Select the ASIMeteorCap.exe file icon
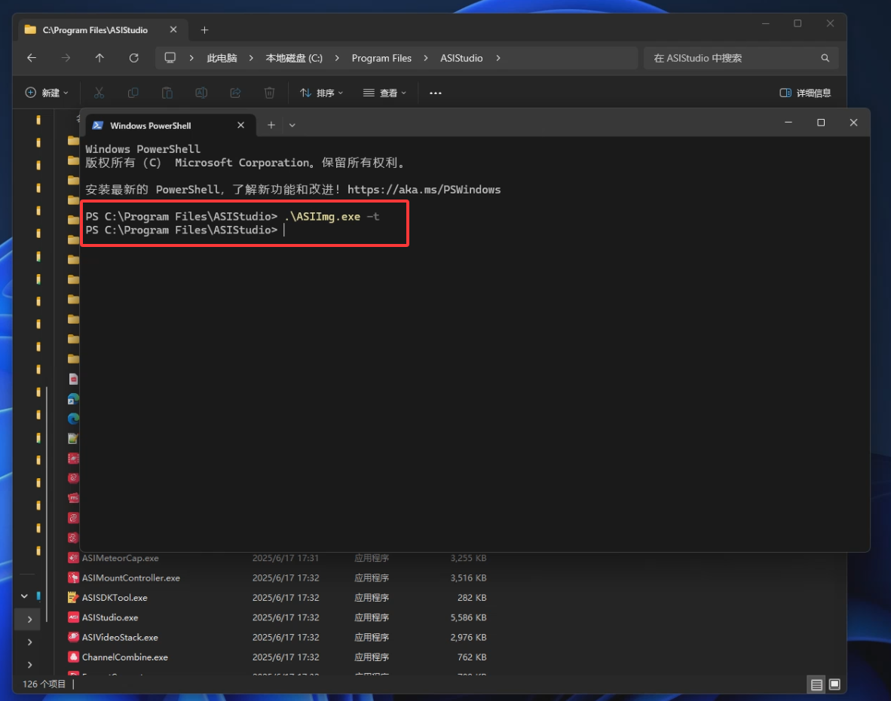 (x=73, y=558)
